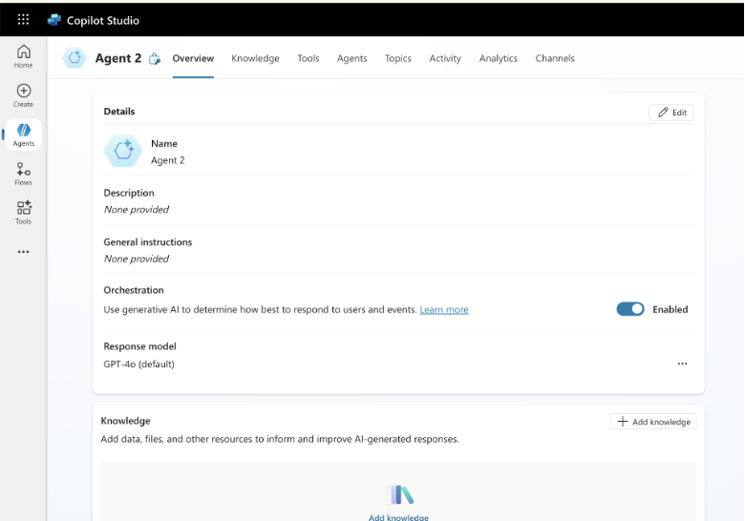745x521 pixels.
Task: Open Response model more options ellipsis
Action: [x=682, y=364]
